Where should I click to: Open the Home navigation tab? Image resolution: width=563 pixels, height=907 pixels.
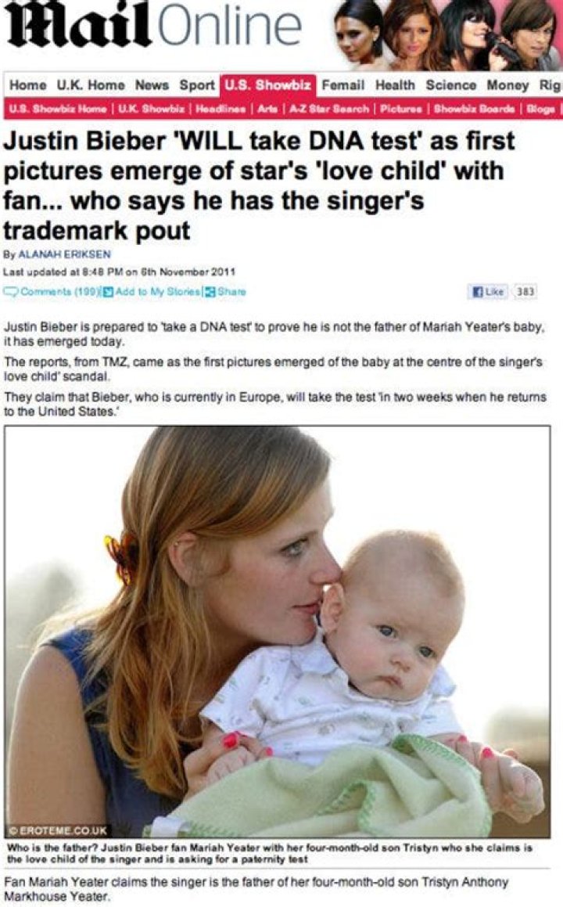pos(27,85)
